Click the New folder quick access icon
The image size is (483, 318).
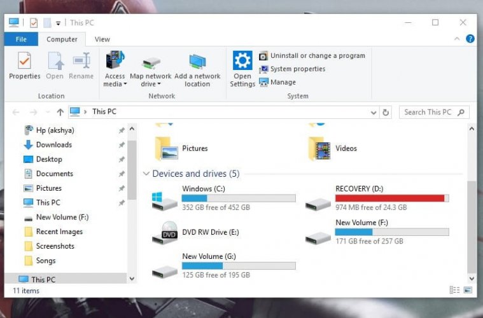[47, 23]
